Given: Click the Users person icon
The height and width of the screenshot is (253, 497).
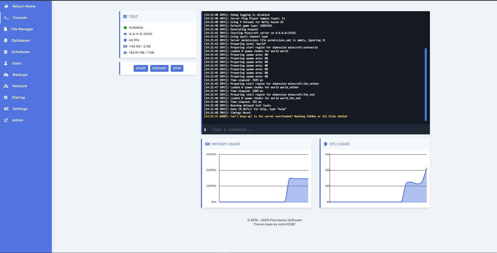Looking at the screenshot, I should pos(6,63).
